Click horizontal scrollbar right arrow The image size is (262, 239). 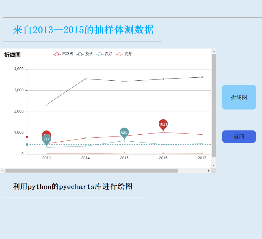pyautogui.click(x=209, y=171)
